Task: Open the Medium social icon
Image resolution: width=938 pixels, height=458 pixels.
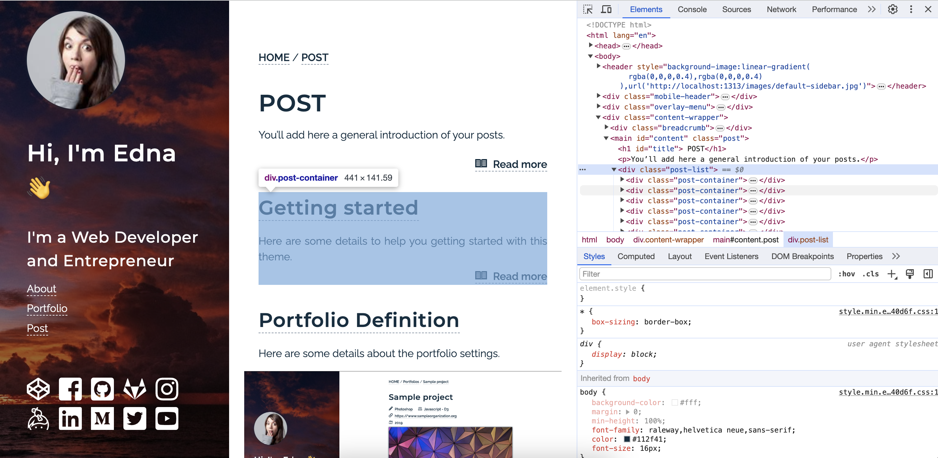Action: click(x=102, y=418)
